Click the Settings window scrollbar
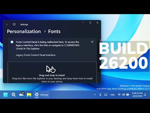This screenshot has height=113, width=150. pyautogui.click(x=100, y=41)
